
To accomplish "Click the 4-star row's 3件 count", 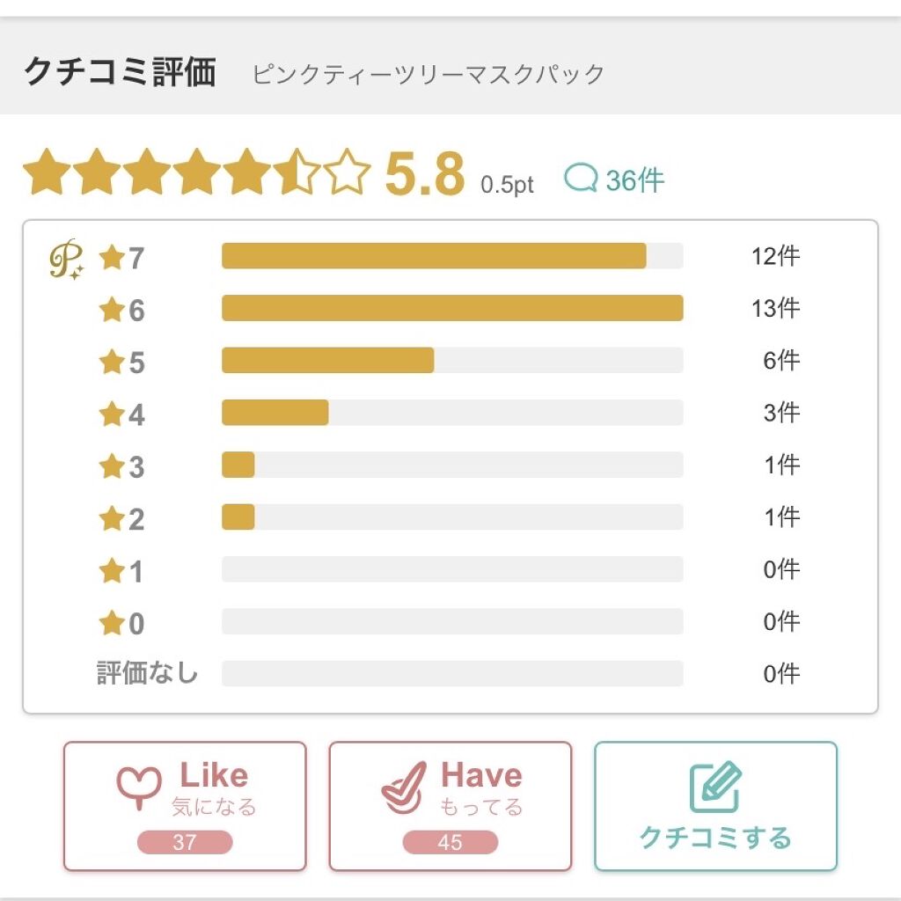I will click(x=781, y=413).
